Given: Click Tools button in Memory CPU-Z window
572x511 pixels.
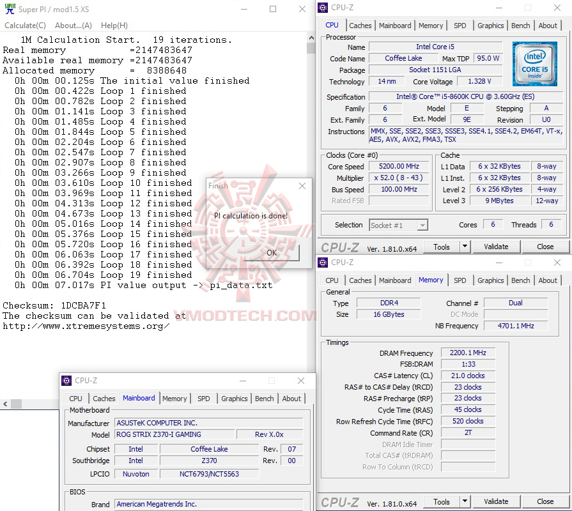Looking at the screenshot, I should click(x=442, y=501).
